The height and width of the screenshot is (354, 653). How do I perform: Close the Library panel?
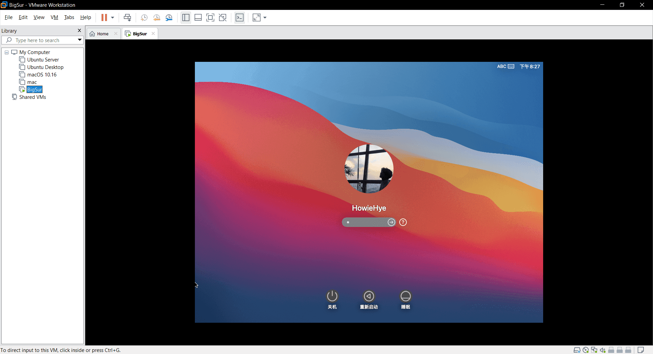click(x=79, y=31)
